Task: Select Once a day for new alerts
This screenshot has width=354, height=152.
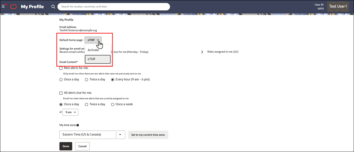Action: coord(61,79)
